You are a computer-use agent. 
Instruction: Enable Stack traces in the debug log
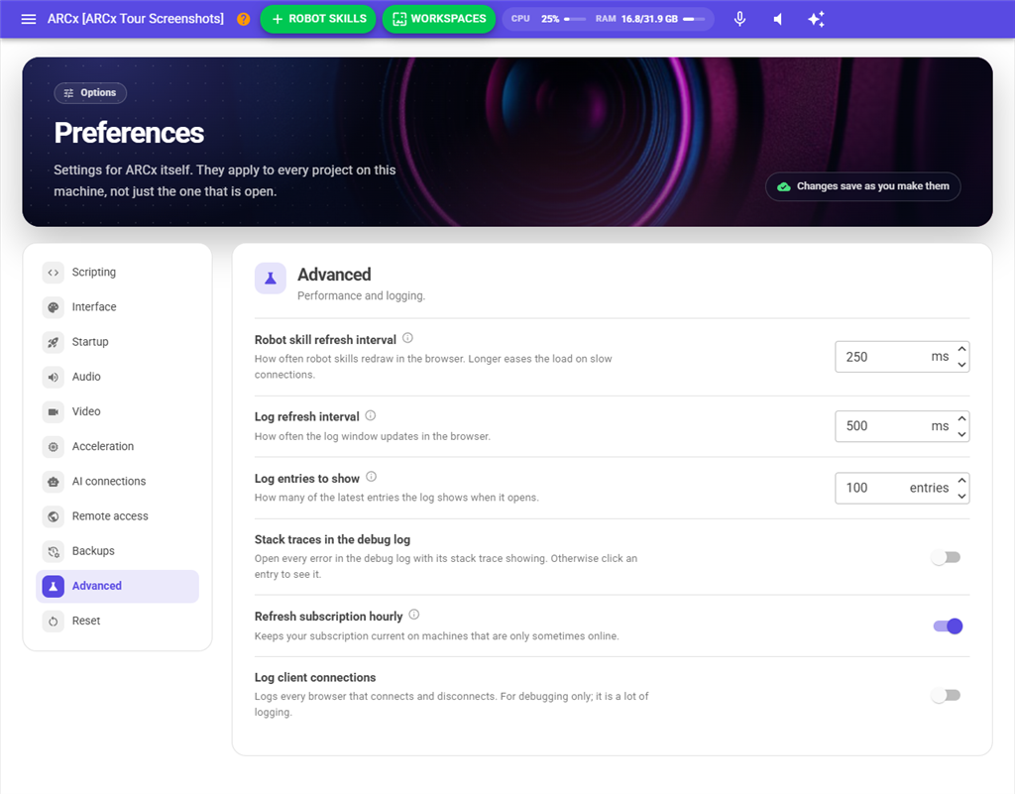tap(947, 557)
